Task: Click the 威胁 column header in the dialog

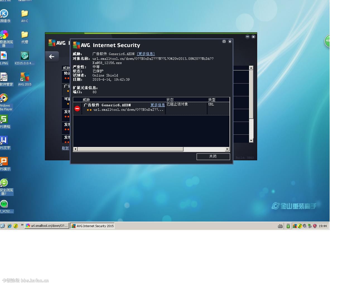Action: tap(86, 100)
